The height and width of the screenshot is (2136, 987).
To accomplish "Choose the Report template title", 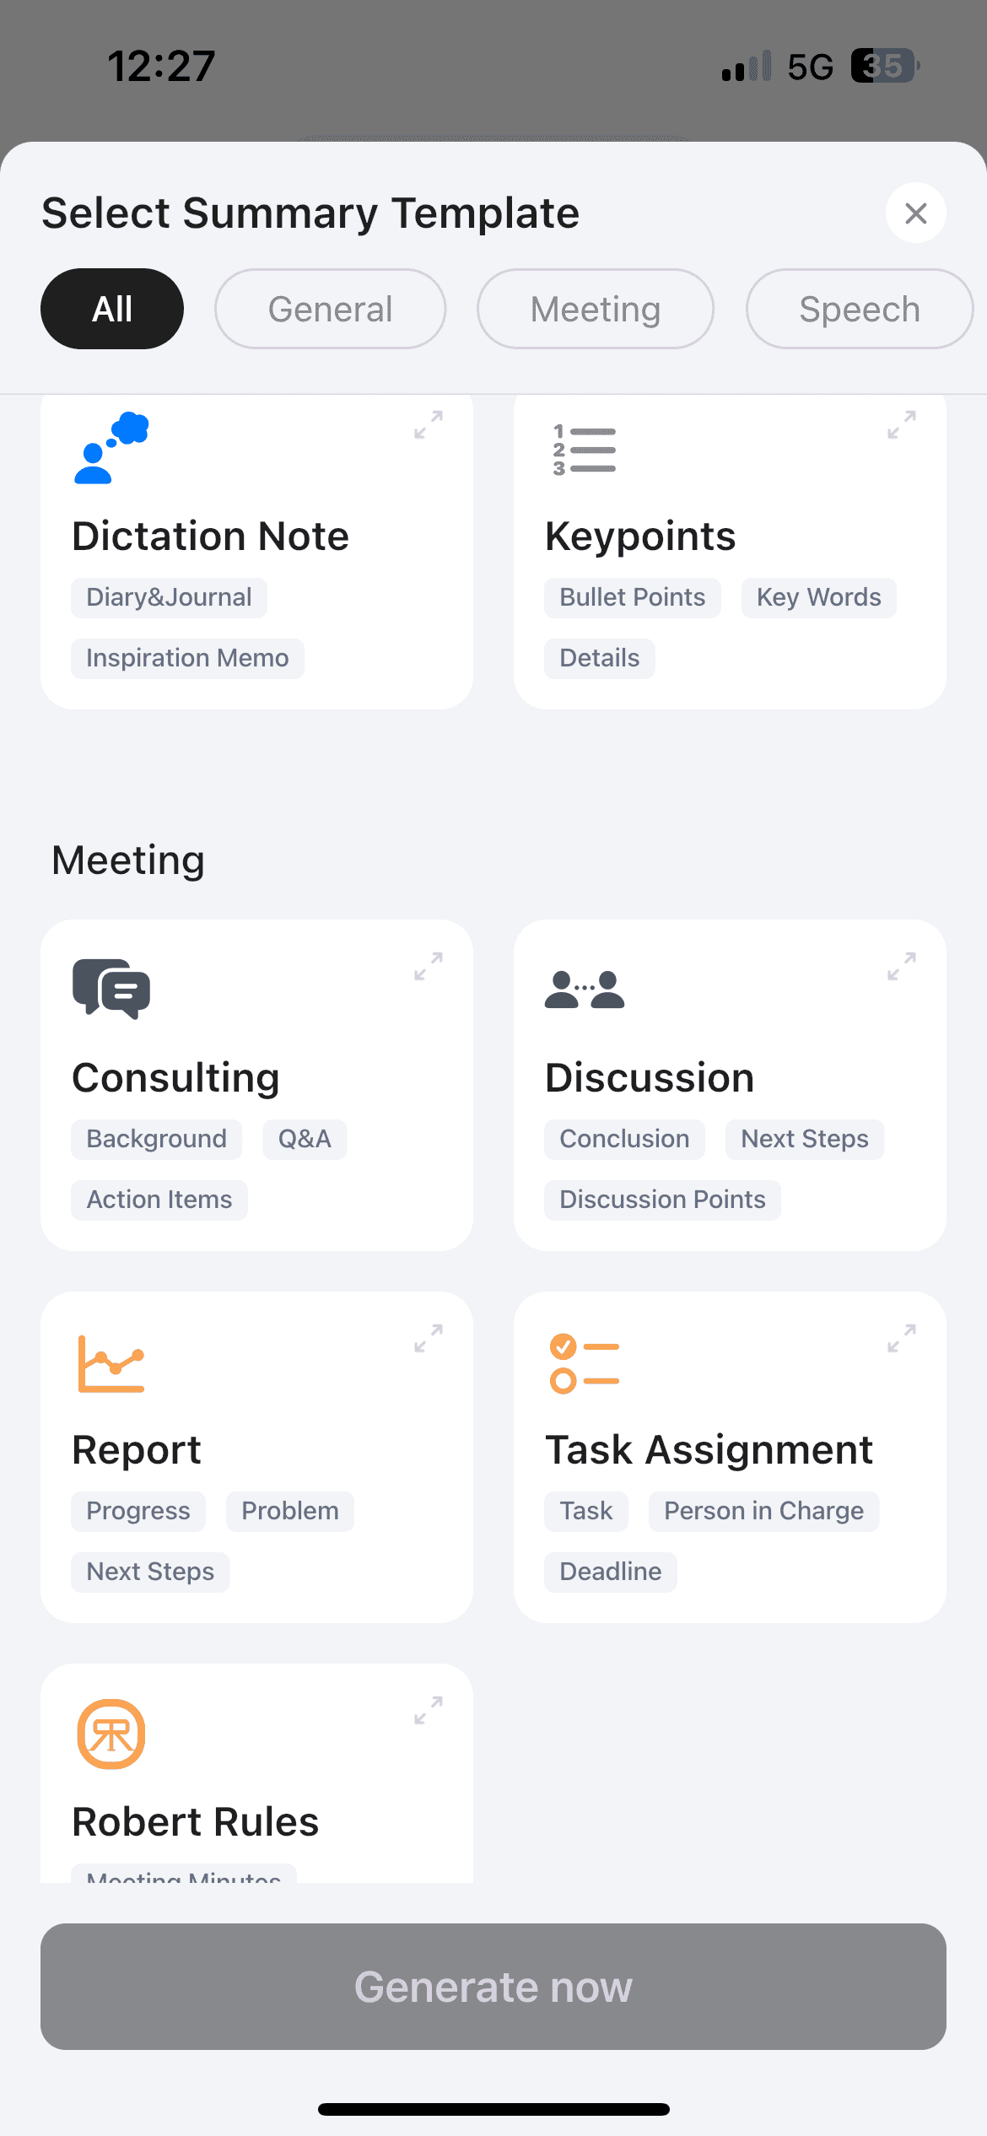I will tap(137, 1450).
